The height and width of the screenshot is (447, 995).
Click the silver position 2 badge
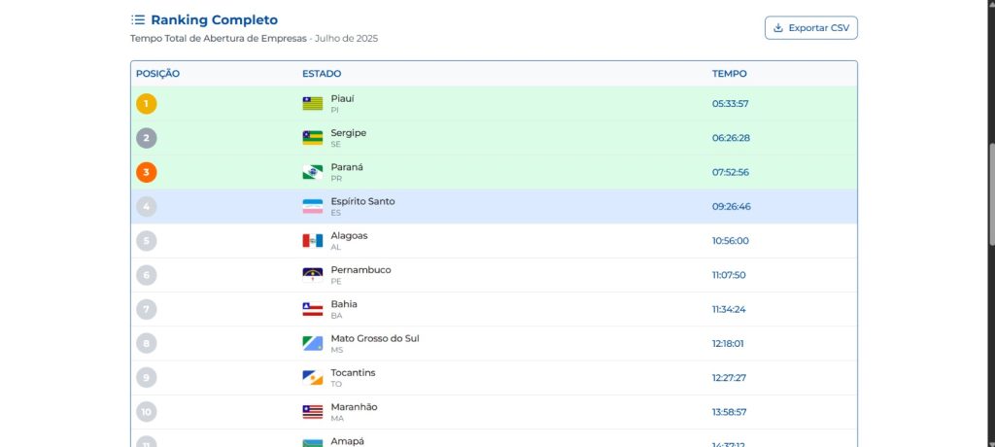click(x=146, y=138)
